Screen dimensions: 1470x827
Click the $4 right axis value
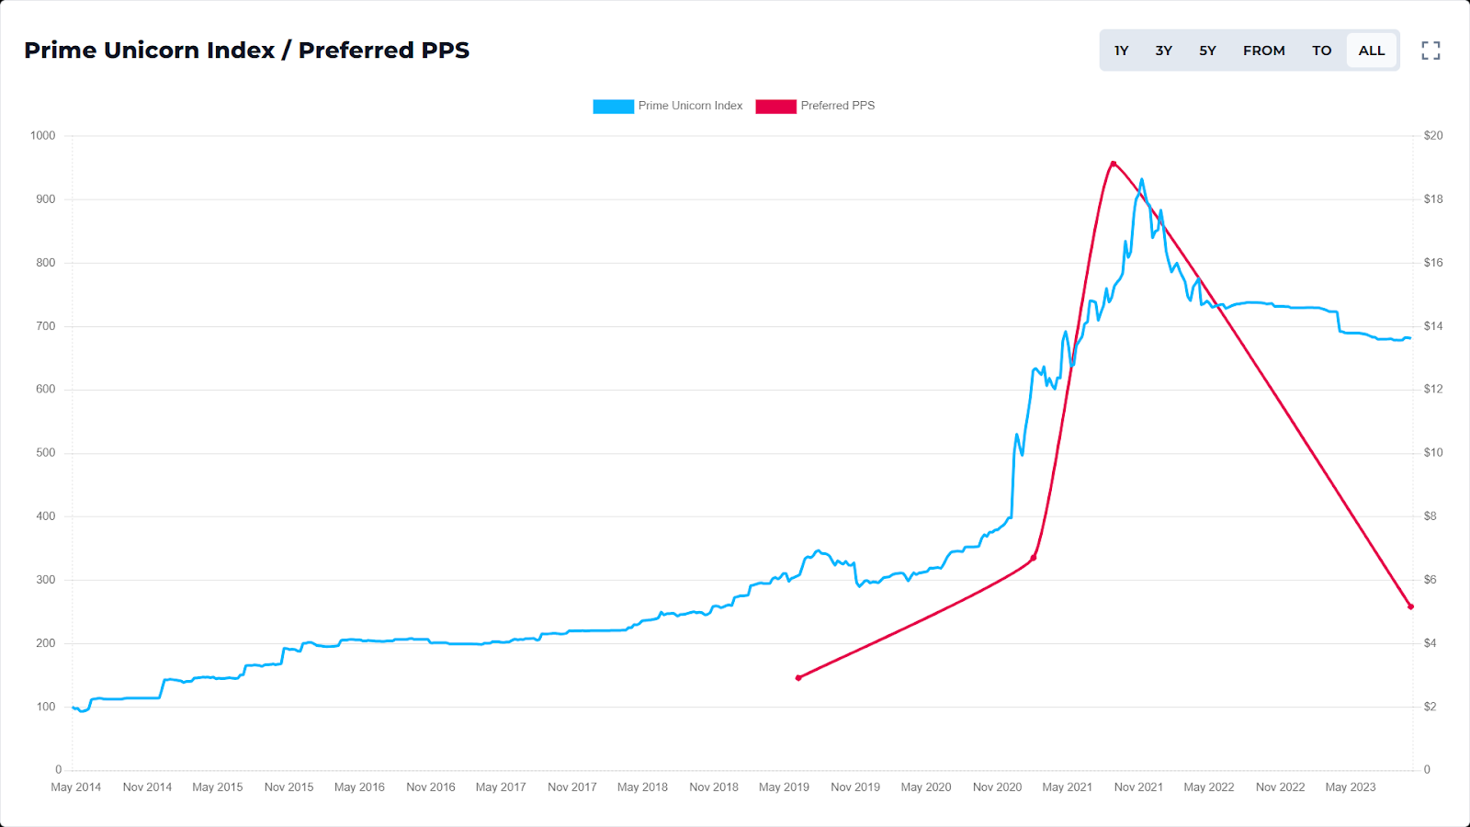click(x=1430, y=643)
